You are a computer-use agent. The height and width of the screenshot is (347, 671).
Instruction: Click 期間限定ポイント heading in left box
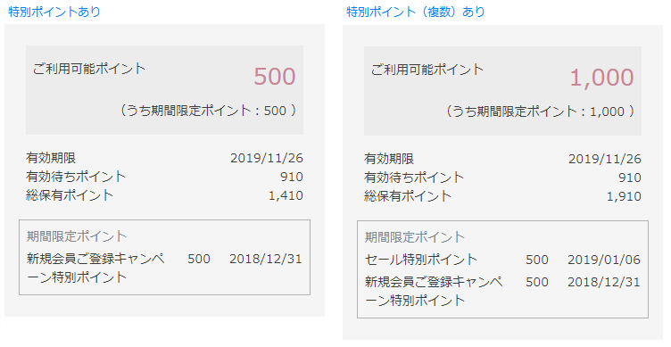[x=77, y=235]
